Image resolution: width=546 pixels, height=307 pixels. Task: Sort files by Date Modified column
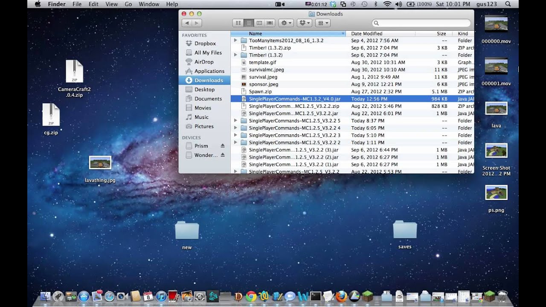click(x=380, y=34)
